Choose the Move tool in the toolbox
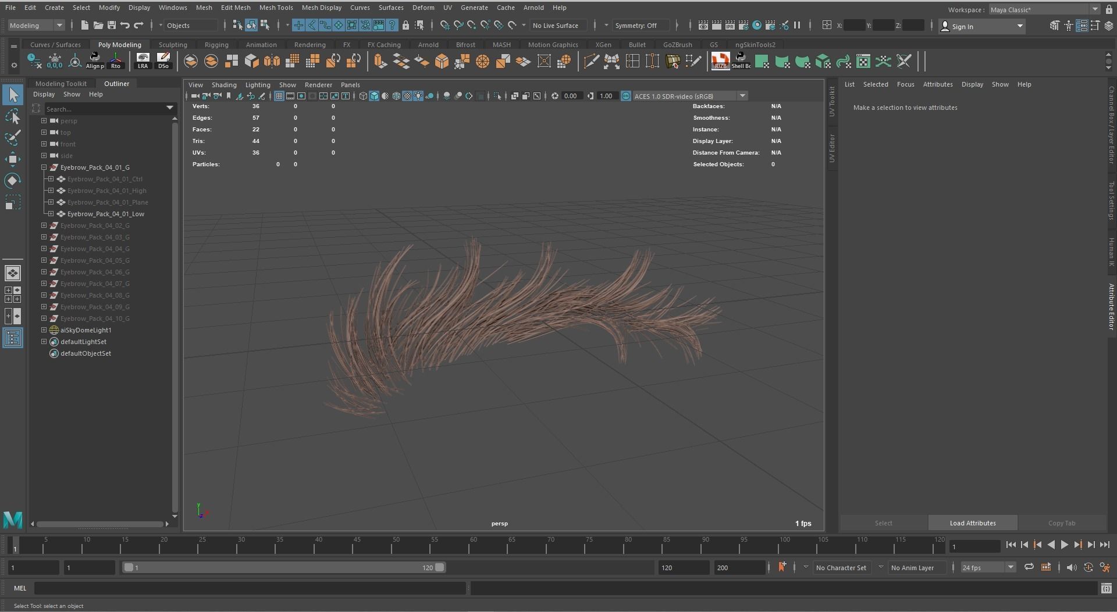 [x=13, y=159]
